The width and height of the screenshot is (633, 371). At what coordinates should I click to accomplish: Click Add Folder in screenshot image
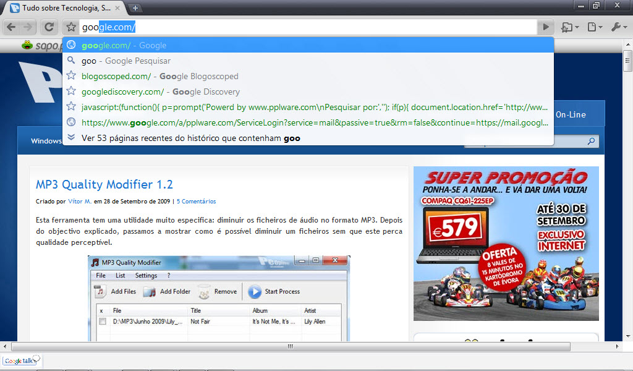click(167, 291)
